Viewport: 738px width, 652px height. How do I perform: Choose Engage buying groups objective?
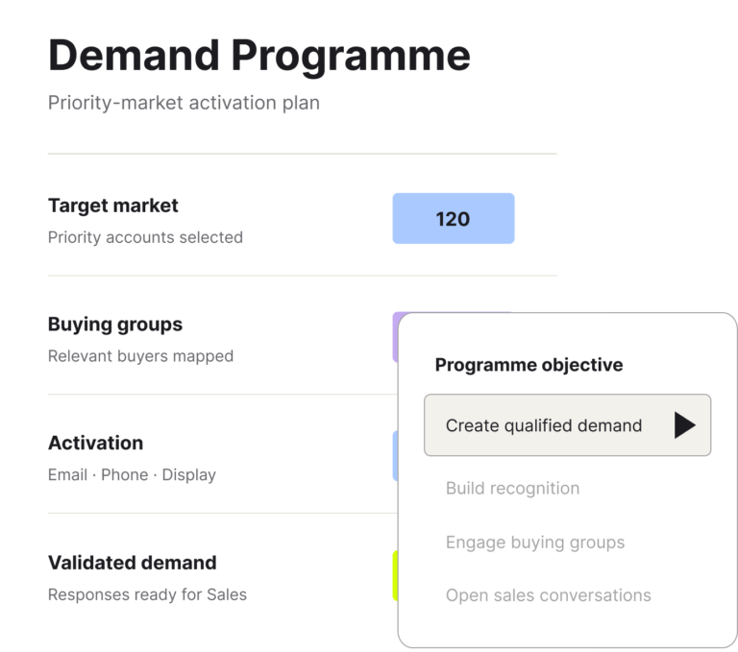535,542
